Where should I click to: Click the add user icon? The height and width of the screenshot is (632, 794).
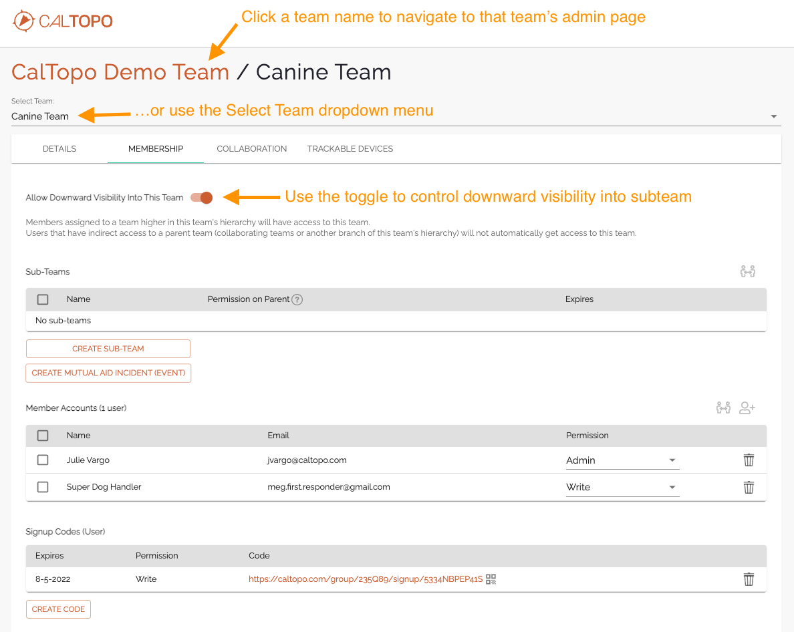pos(747,408)
